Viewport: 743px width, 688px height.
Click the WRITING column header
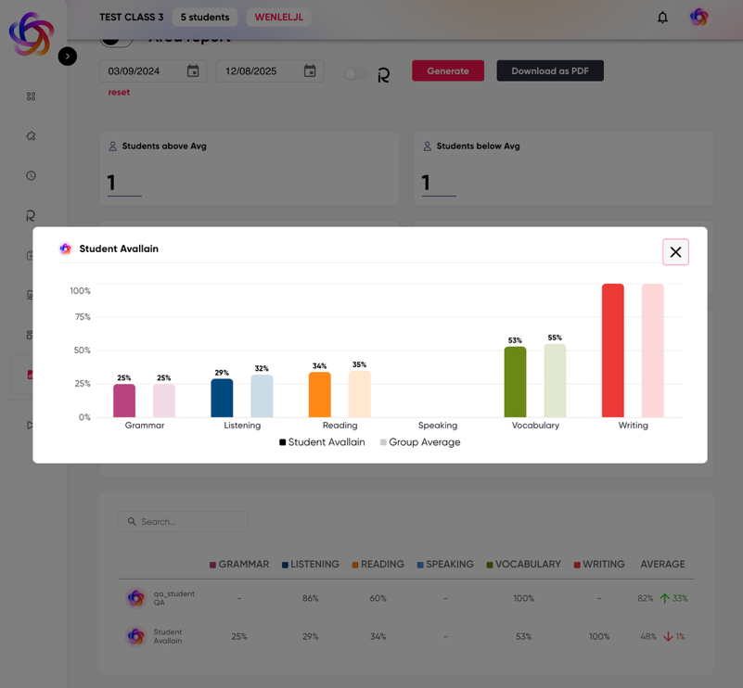point(599,564)
